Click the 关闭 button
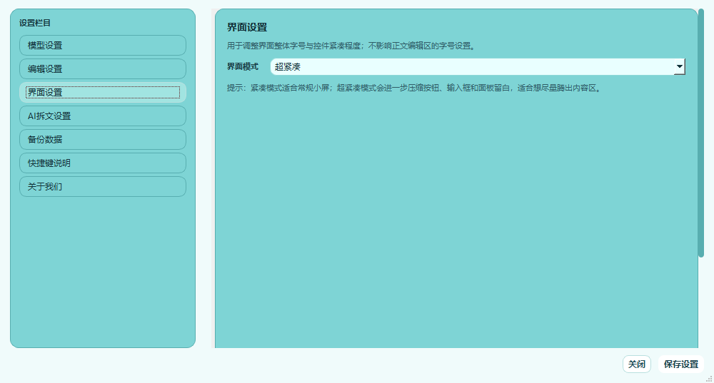 pyautogui.click(x=637, y=364)
